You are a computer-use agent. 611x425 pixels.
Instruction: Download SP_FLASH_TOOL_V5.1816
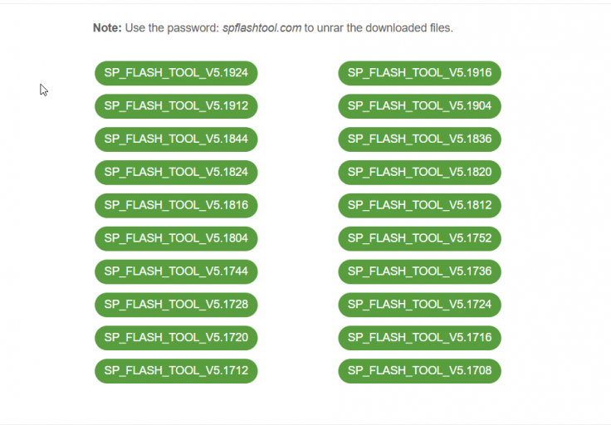(176, 205)
